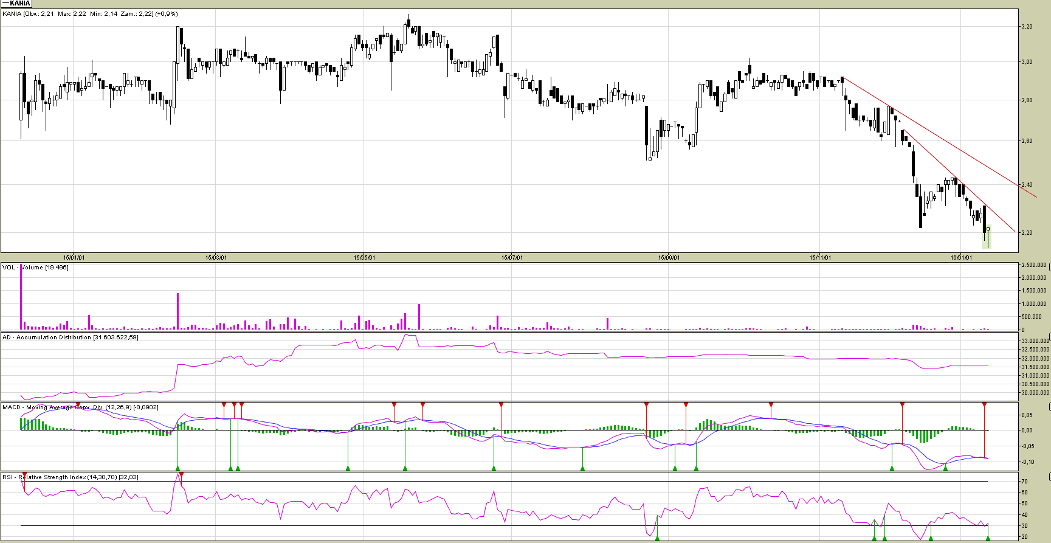Click the rightmost red MACD signal marker
The width and height of the screenshot is (1051, 543).
point(984,404)
